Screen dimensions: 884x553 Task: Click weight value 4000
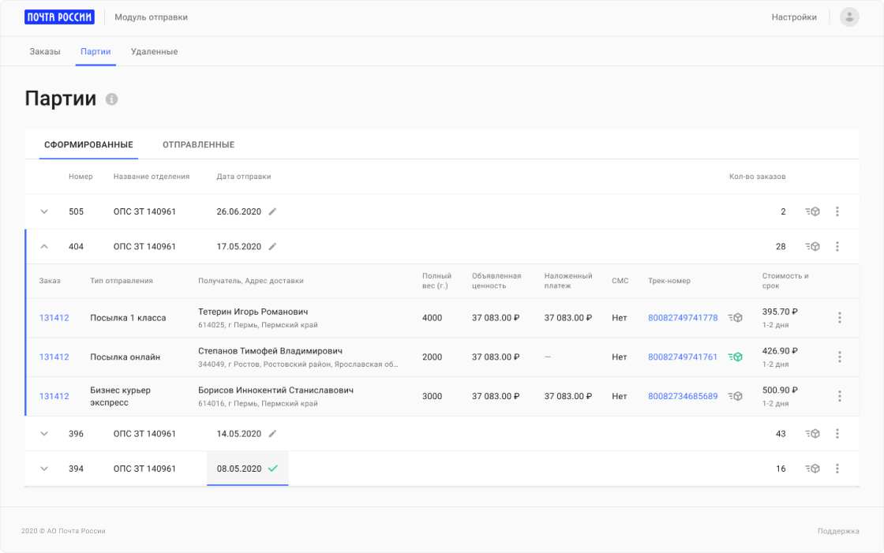(433, 318)
